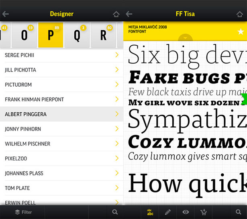Open designer Tom Plate

tap(61, 188)
